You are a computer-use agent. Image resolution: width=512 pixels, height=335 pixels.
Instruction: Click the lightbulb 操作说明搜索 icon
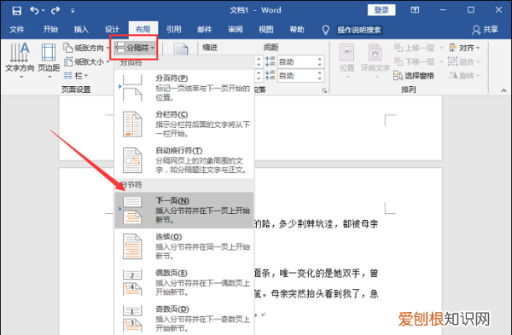point(326,30)
